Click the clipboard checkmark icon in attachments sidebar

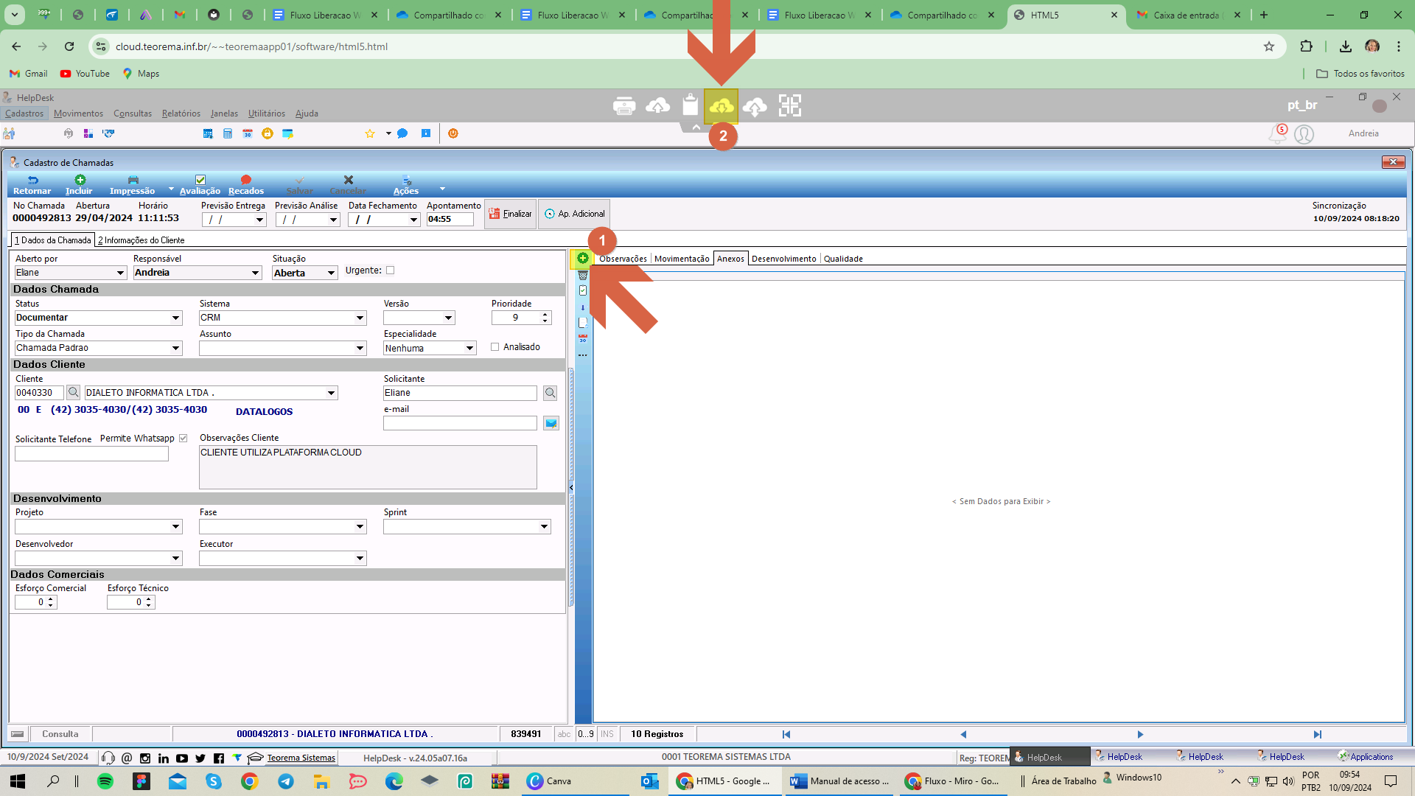point(582,290)
